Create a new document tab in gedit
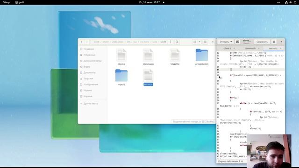The width and height of the screenshot is (299, 168). [238, 42]
